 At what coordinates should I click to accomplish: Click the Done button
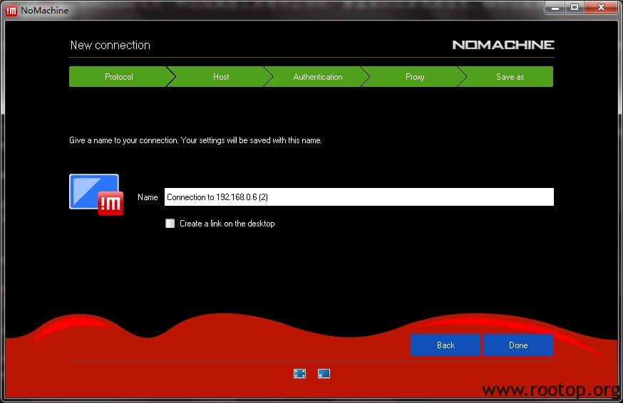tap(518, 345)
